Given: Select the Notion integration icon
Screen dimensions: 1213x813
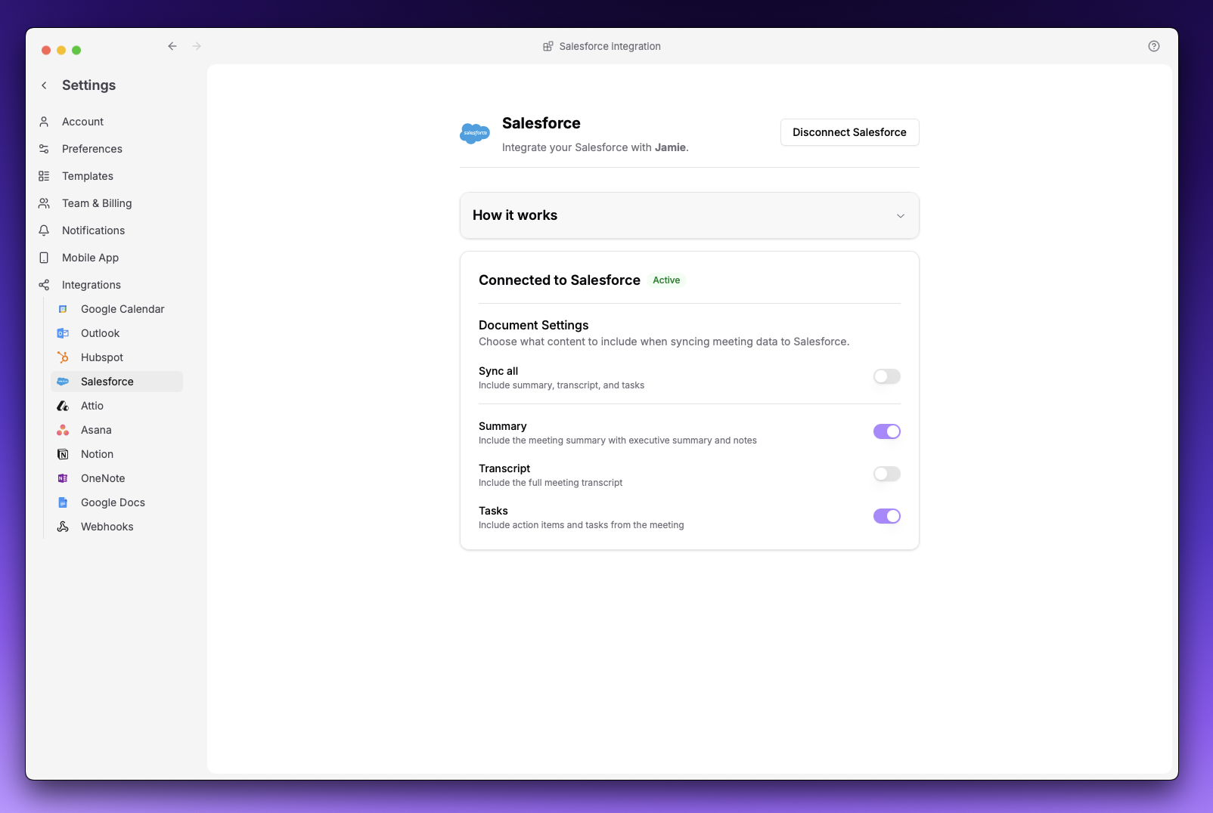Looking at the screenshot, I should point(63,454).
